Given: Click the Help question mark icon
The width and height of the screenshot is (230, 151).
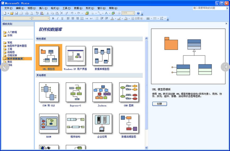Looking at the screenshot, I should [138, 13].
